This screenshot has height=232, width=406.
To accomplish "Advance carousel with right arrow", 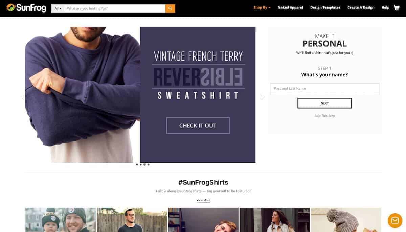I will tap(262, 97).
